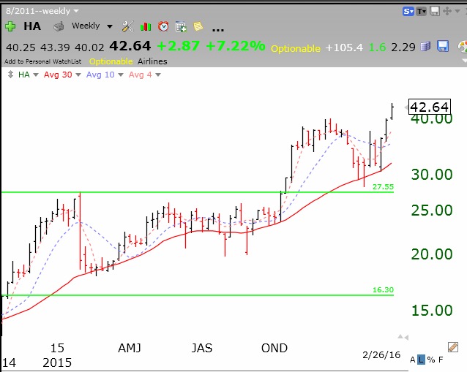The image size is (467, 372).
Task: Click the gray dropdown arrow beside move icon
Action: pos(457,11)
